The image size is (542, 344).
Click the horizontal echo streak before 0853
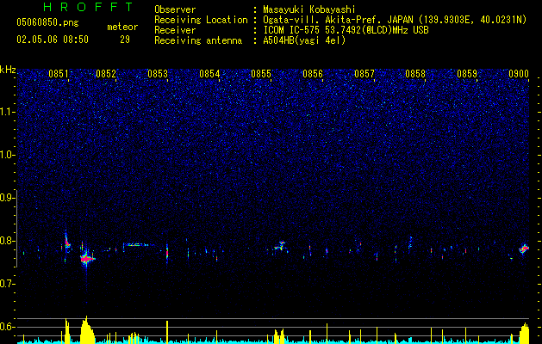[x=136, y=244]
